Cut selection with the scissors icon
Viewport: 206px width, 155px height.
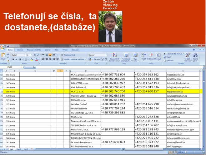(x=8, y=54)
